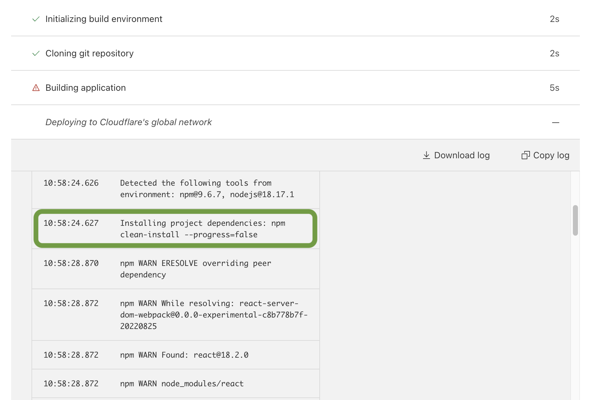Click the green checkmark beside Cloning git repository

[36, 53]
